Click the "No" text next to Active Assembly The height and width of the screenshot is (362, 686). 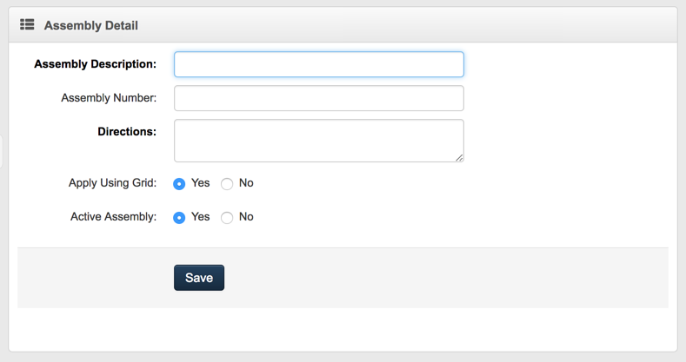[x=246, y=217]
